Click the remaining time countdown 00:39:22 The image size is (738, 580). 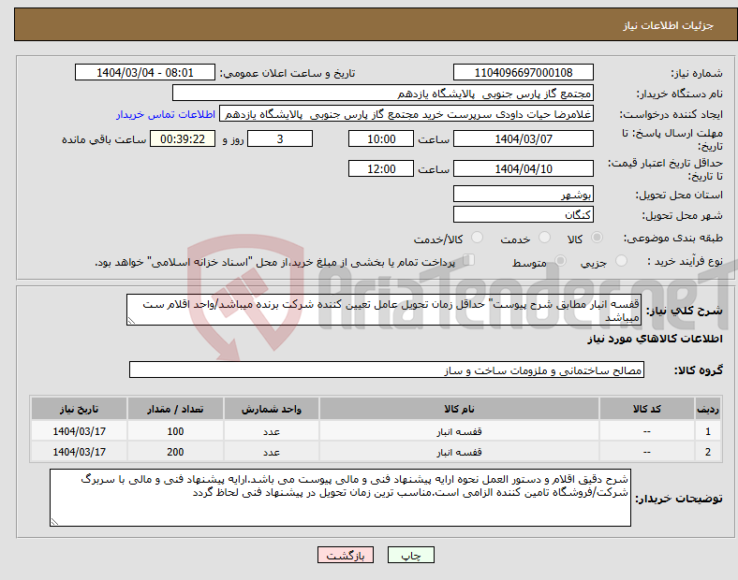point(183,138)
